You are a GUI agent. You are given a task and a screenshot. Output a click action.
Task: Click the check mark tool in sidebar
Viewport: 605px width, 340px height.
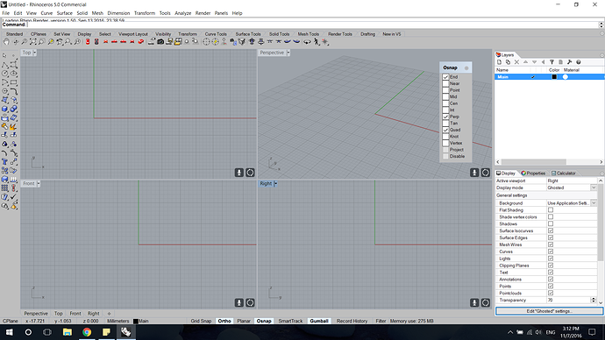point(14,197)
